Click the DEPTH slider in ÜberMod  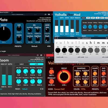click(x=62, y=26)
